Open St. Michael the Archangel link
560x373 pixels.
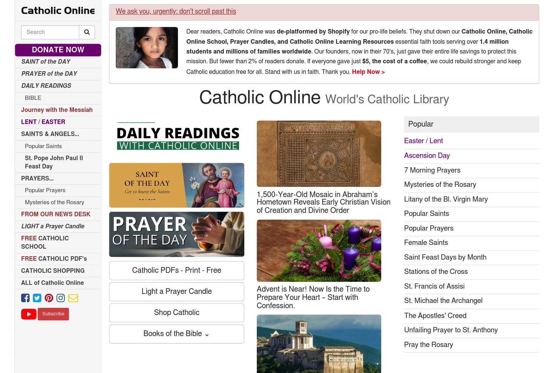coord(443,301)
